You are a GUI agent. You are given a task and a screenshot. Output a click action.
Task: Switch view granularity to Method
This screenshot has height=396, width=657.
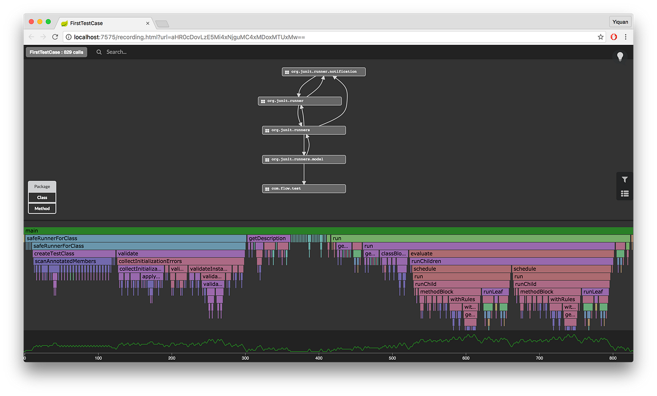pos(42,208)
